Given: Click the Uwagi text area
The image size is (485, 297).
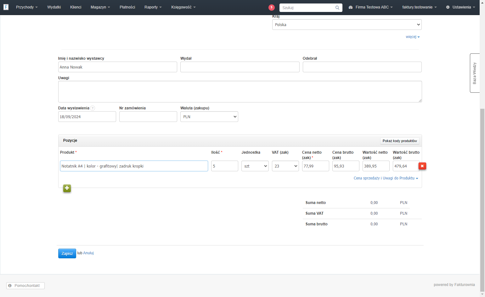Looking at the screenshot, I should pyautogui.click(x=240, y=92).
